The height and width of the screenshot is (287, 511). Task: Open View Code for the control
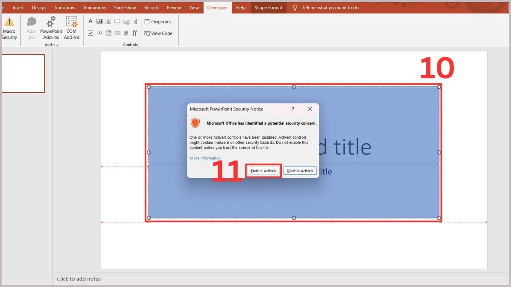158,33
